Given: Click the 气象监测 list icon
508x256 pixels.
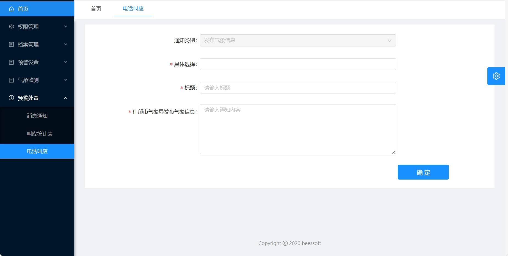Looking at the screenshot, I should pos(11,80).
